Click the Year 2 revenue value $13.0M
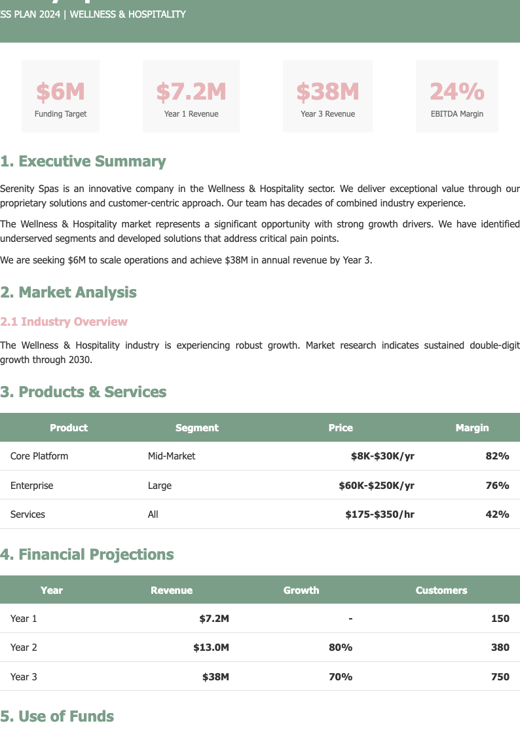 pos(211,648)
